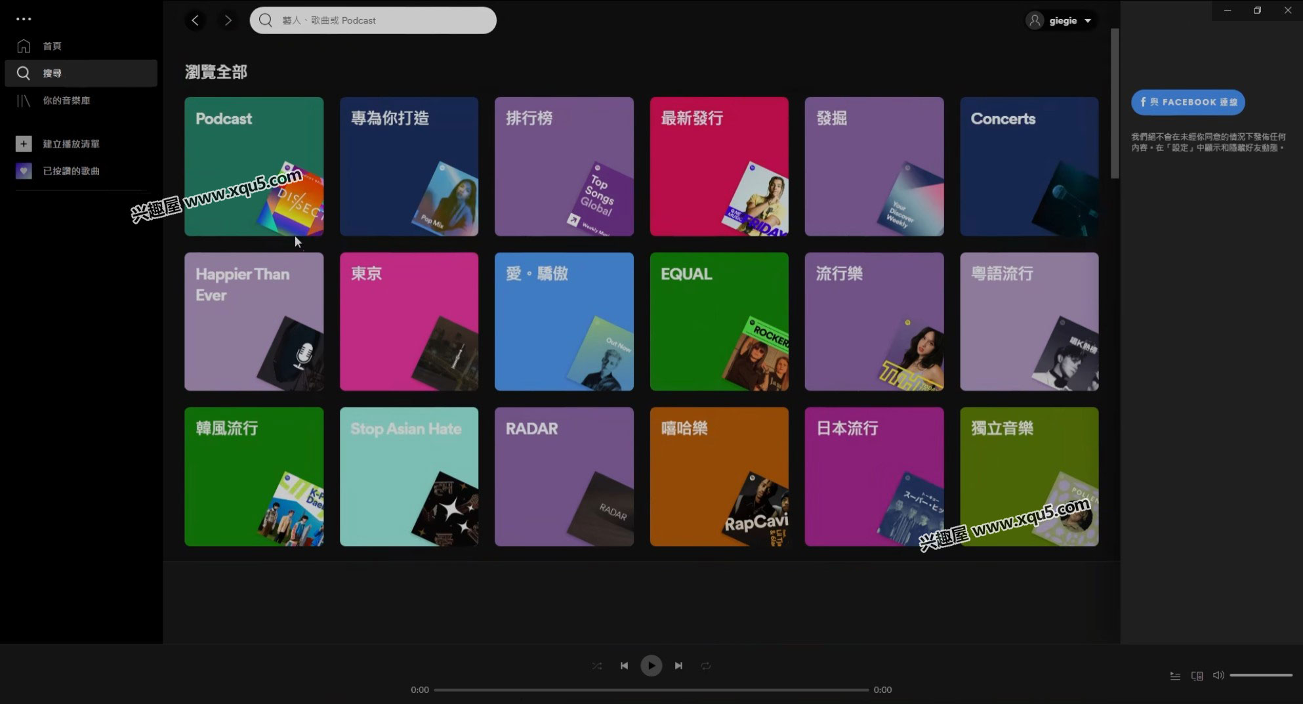This screenshot has height=704, width=1303.
Task: Click the song progress bar
Action: (x=651, y=690)
